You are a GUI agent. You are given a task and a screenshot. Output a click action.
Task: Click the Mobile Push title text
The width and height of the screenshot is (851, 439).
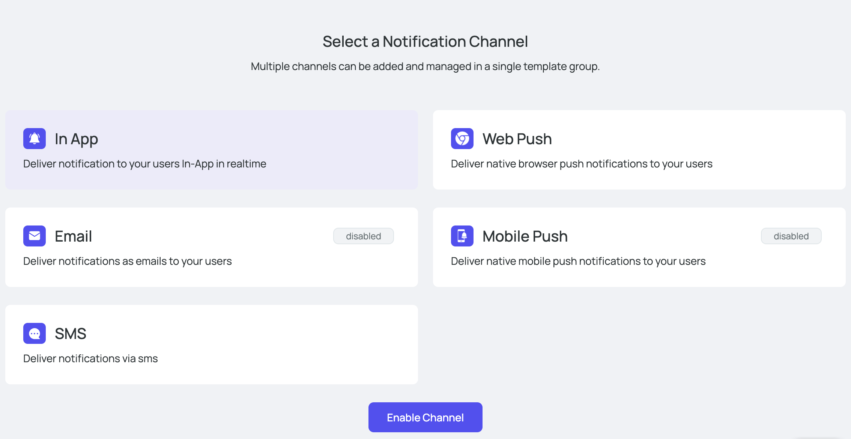(x=525, y=236)
